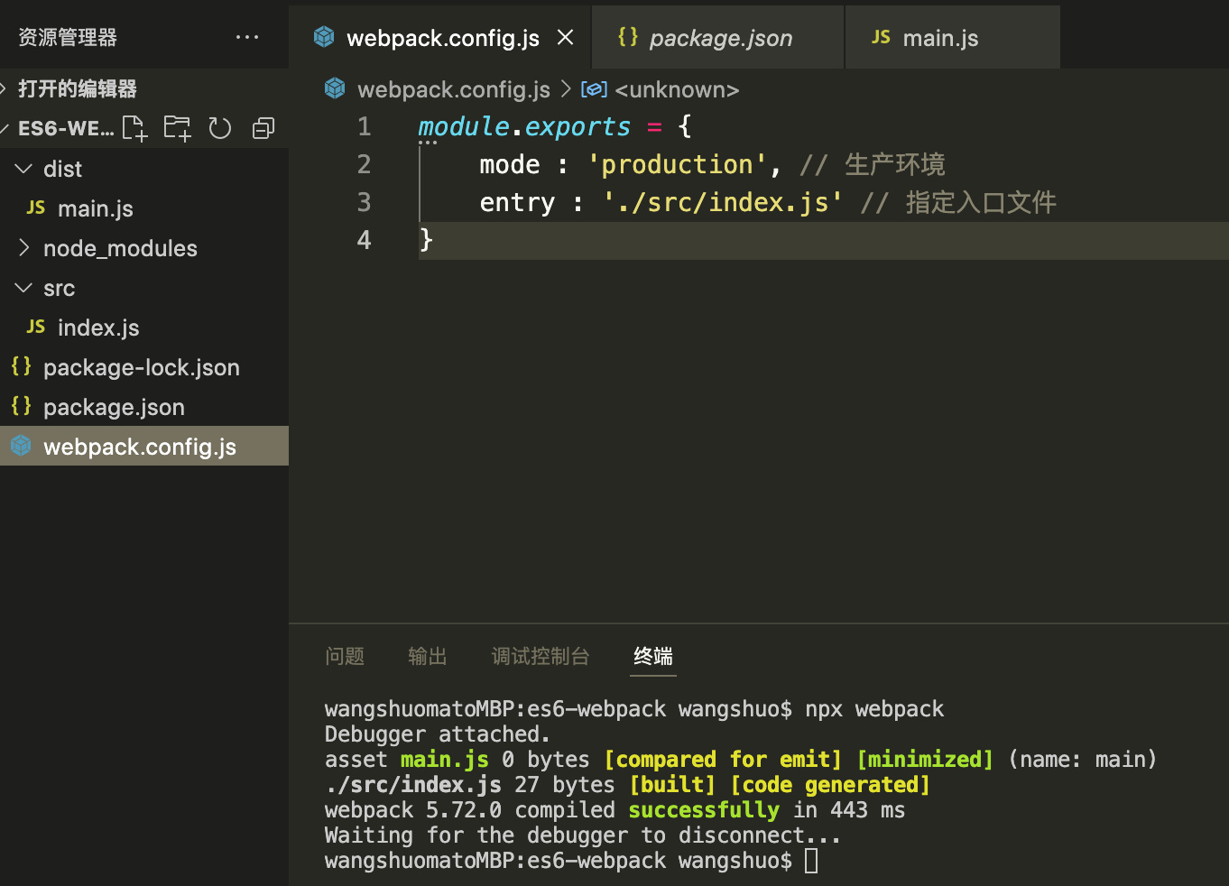Click the New File icon in explorer header
This screenshot has width=1229, height=886.
click(134, 128)
